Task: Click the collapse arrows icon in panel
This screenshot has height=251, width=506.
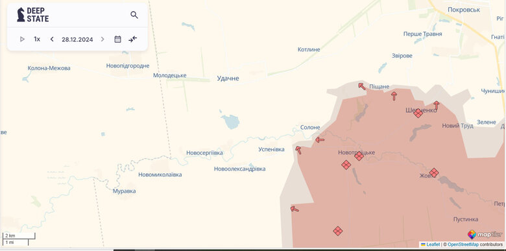Action: (x=132, y=39)
